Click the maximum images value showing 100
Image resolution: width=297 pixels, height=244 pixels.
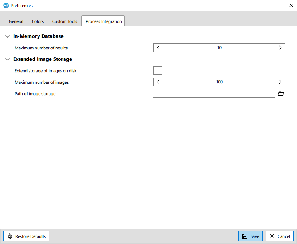point(219,82)
